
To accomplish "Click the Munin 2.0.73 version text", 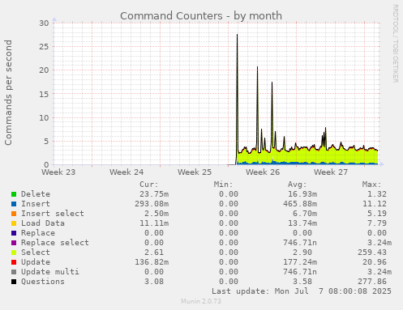I will click(201, 301).
